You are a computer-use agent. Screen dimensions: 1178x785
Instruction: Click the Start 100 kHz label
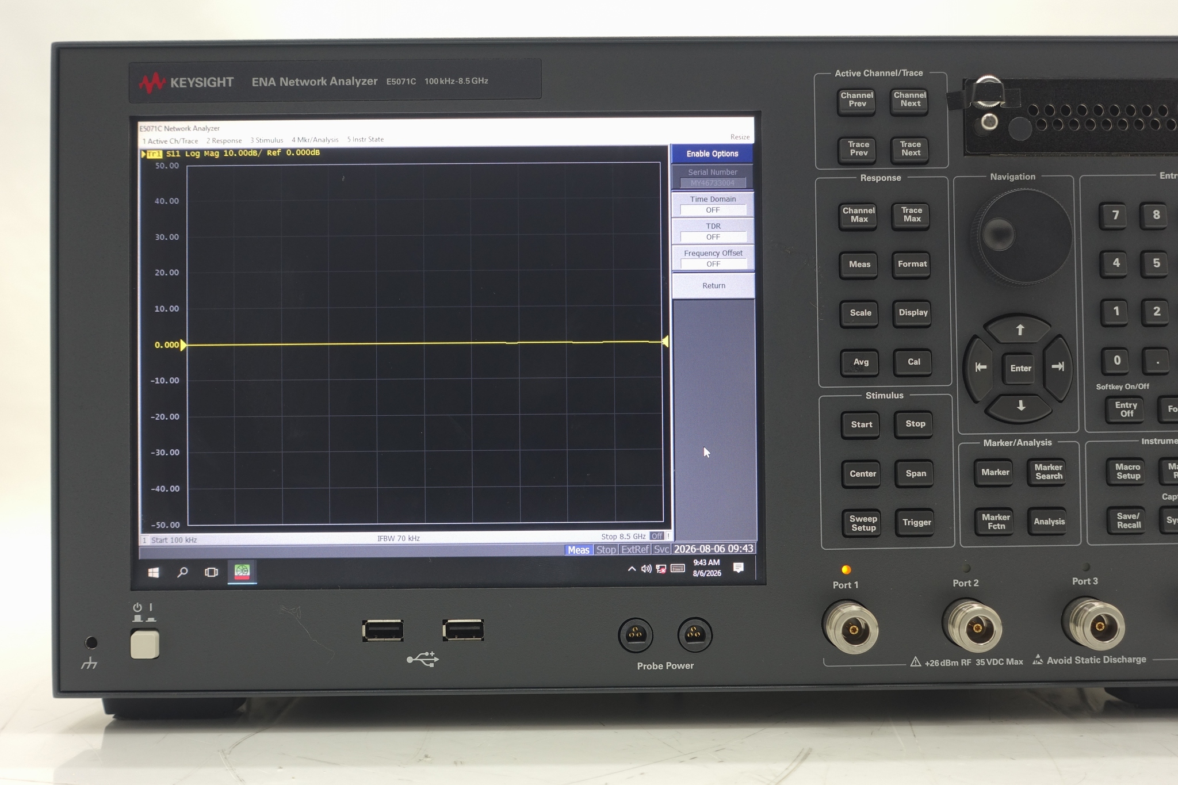pos(174,540)
